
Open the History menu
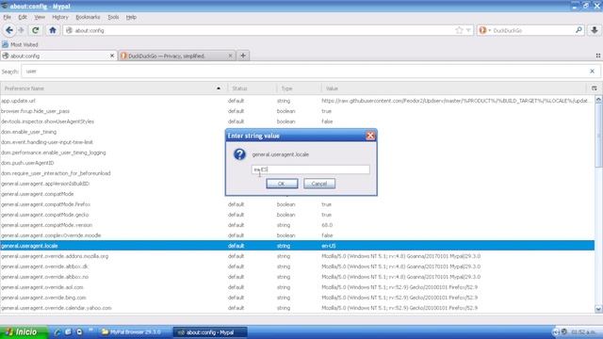coord(60,17)
